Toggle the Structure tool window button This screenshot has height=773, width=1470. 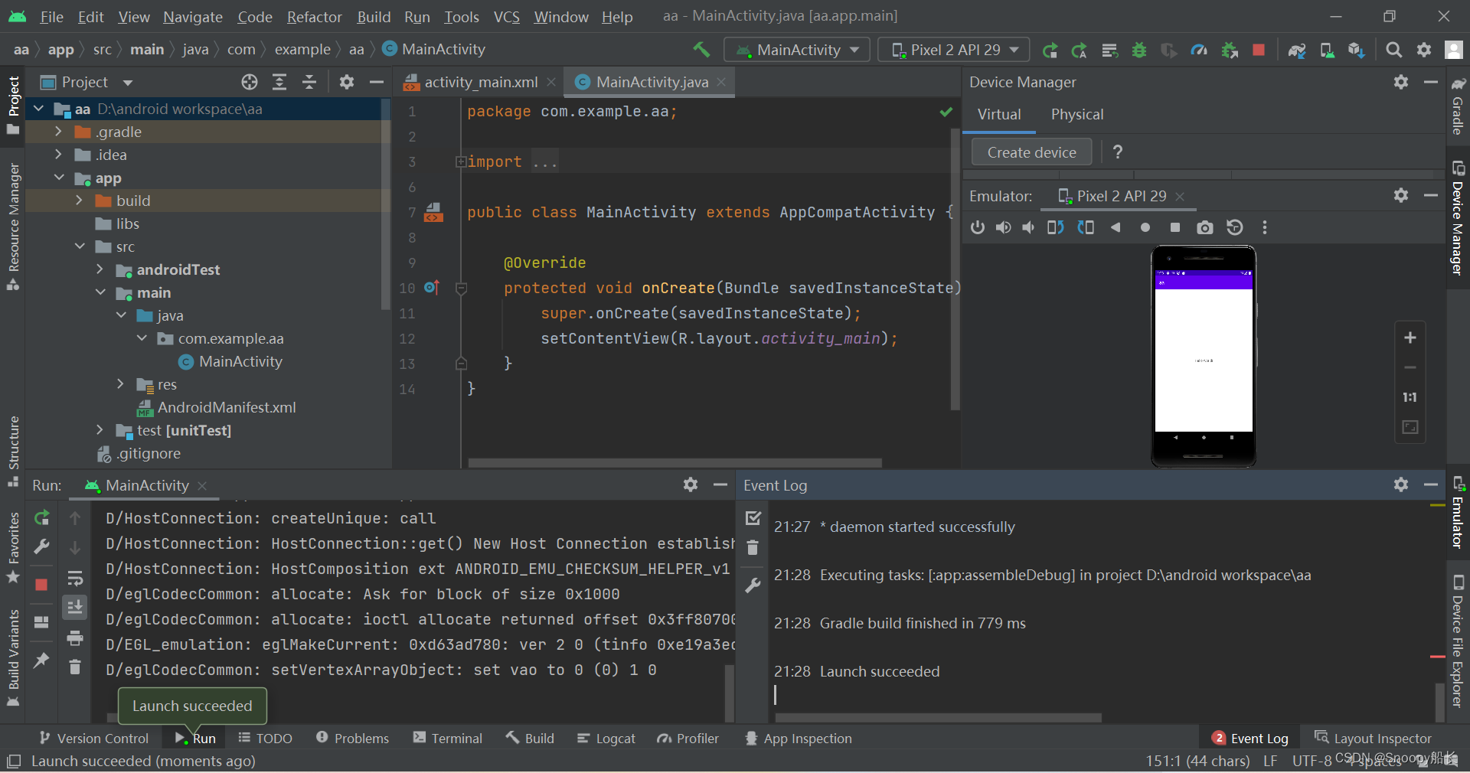[13, 451]
